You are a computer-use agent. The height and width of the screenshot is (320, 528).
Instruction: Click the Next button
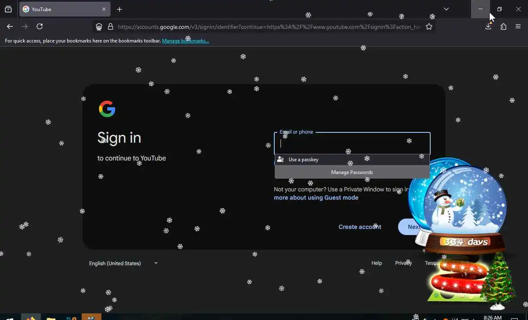(414, 227)
